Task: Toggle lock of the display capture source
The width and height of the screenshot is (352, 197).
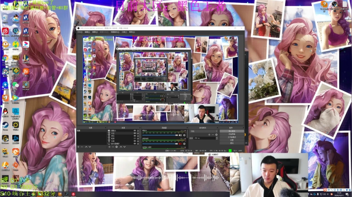Action: point(138,144)
